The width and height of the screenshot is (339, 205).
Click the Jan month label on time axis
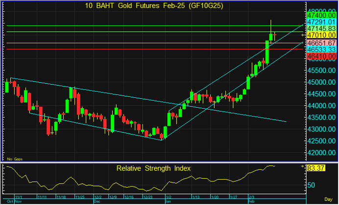click(168, 201)
